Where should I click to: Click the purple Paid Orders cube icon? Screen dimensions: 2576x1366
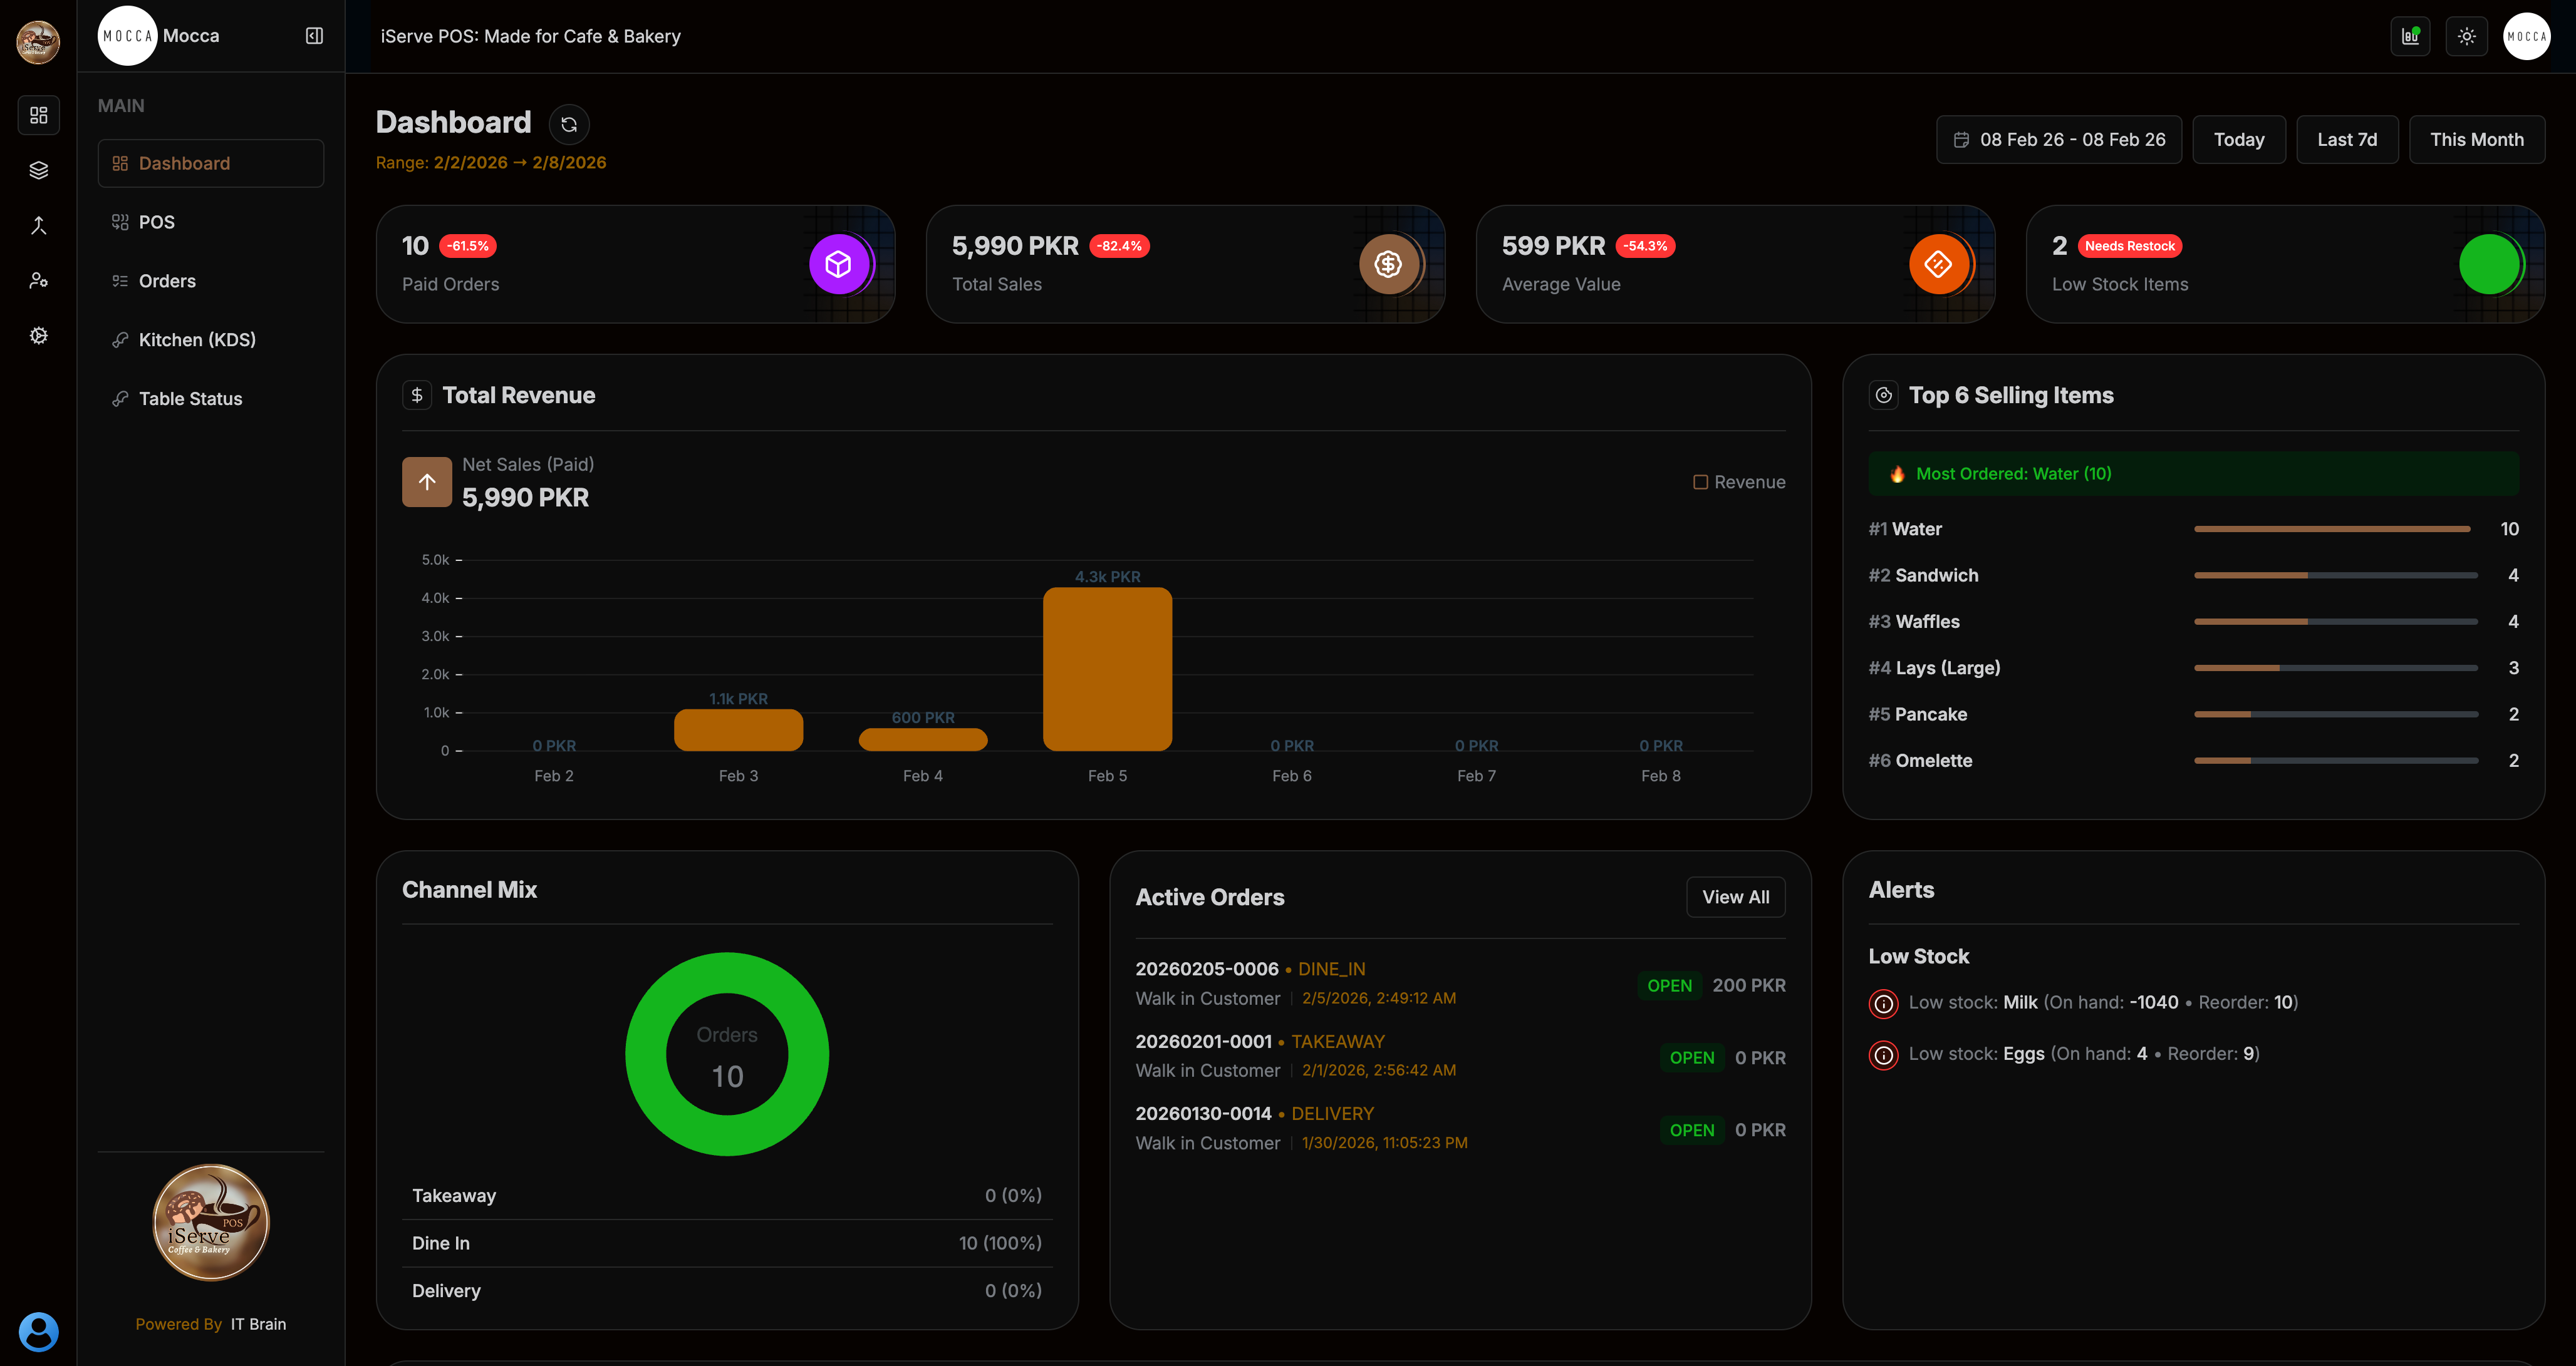pos(838,264)
